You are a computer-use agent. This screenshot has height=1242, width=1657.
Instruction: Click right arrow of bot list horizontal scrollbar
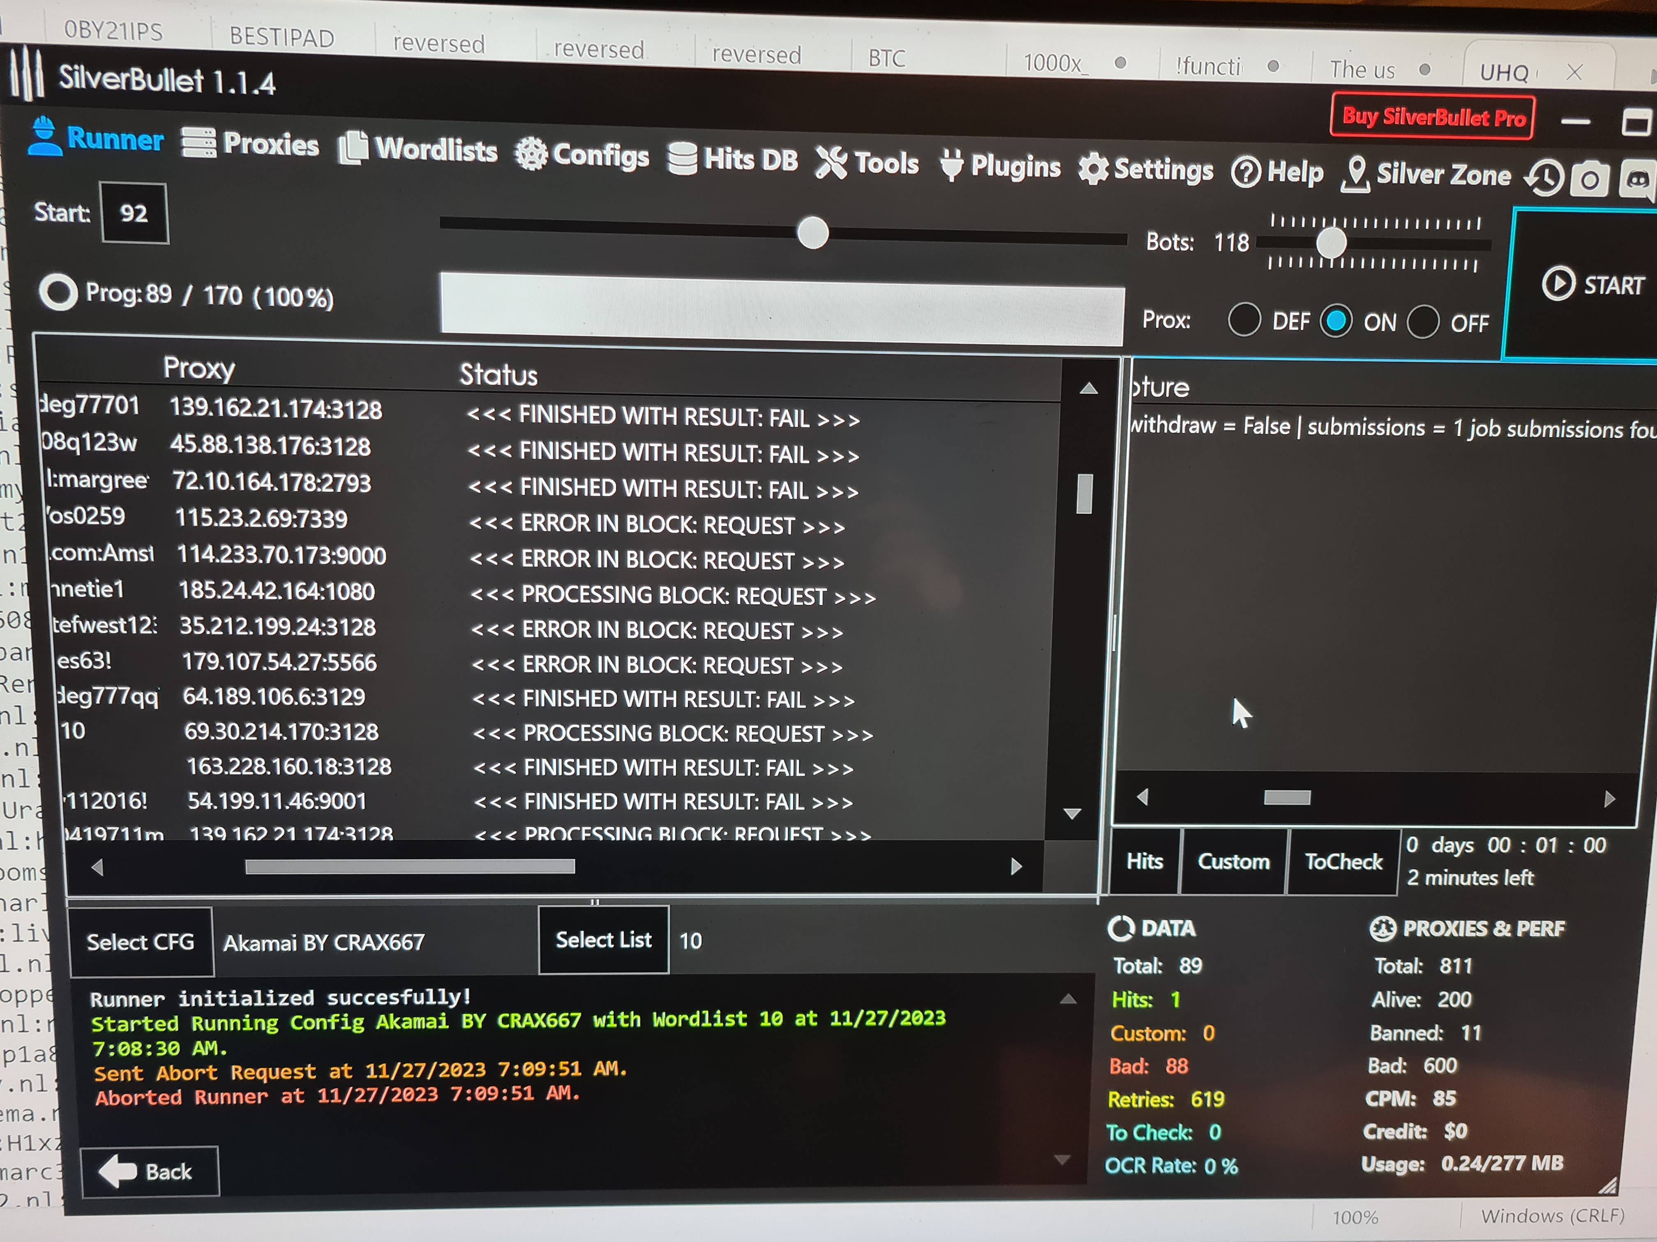(x=1016, y=867)
